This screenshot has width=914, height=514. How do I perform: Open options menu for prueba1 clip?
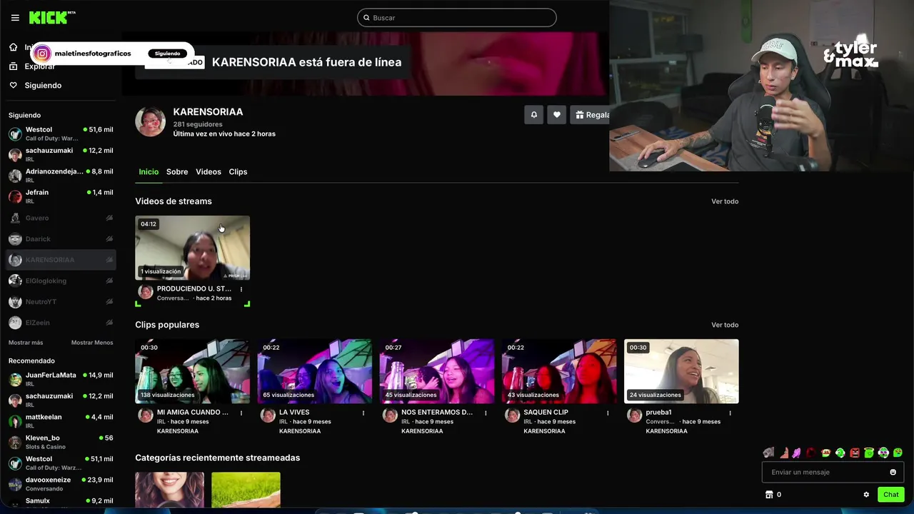point(730,413)
